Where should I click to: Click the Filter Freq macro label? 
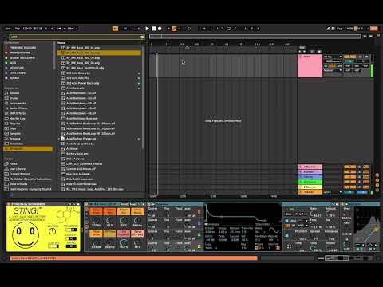click(96, 211)
